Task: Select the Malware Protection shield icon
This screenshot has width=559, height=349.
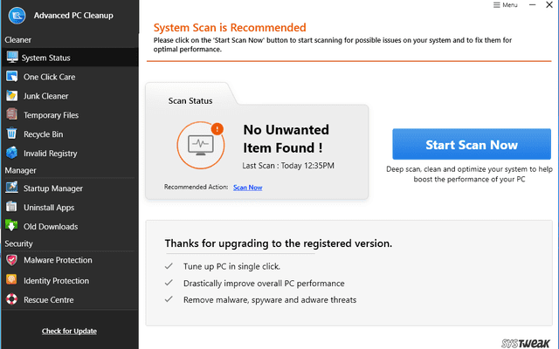Action: 12,260
